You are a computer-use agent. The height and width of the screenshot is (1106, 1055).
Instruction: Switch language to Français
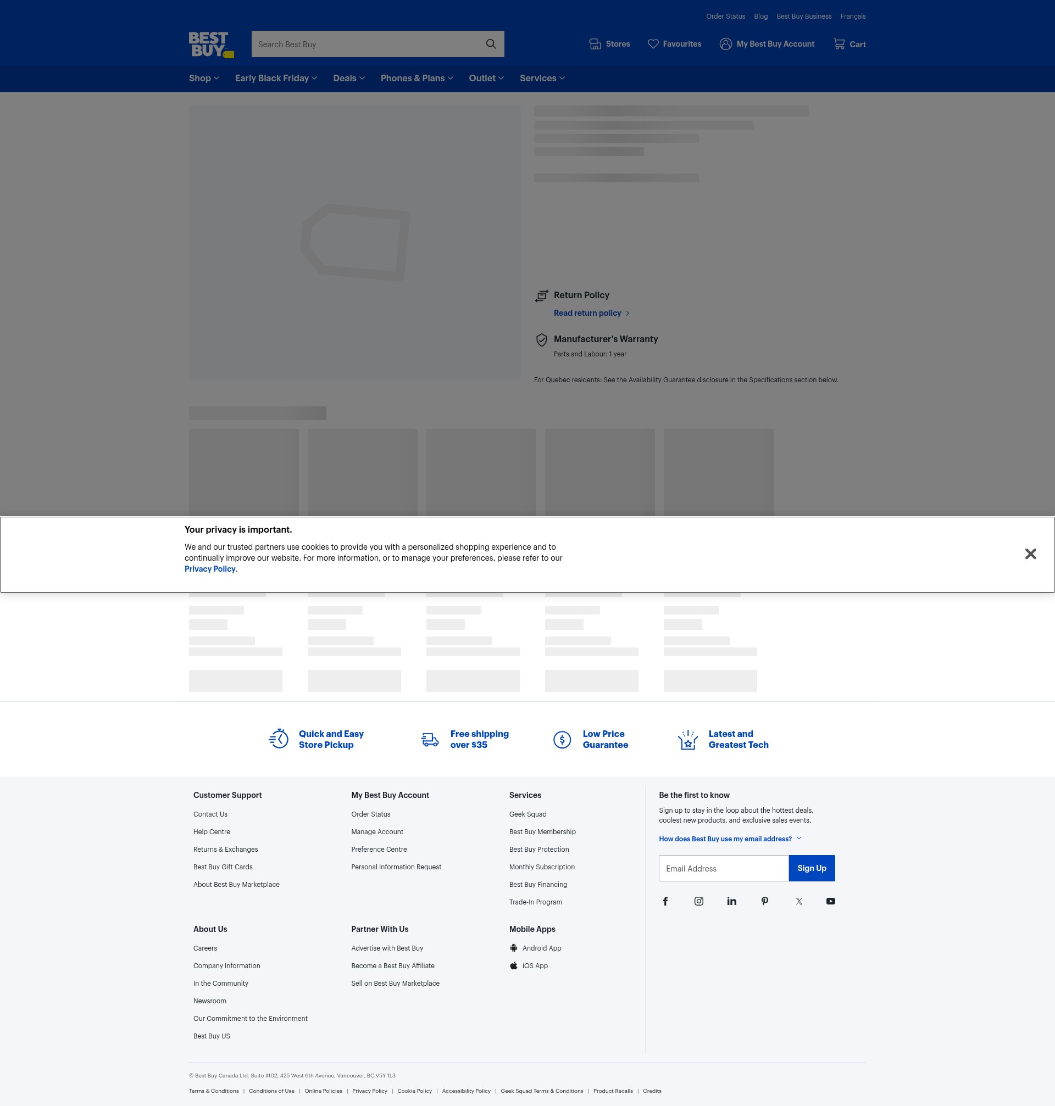click(853, 16)
